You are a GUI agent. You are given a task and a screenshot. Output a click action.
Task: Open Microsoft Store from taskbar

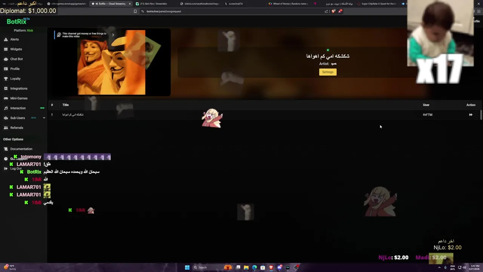(263, 267)
